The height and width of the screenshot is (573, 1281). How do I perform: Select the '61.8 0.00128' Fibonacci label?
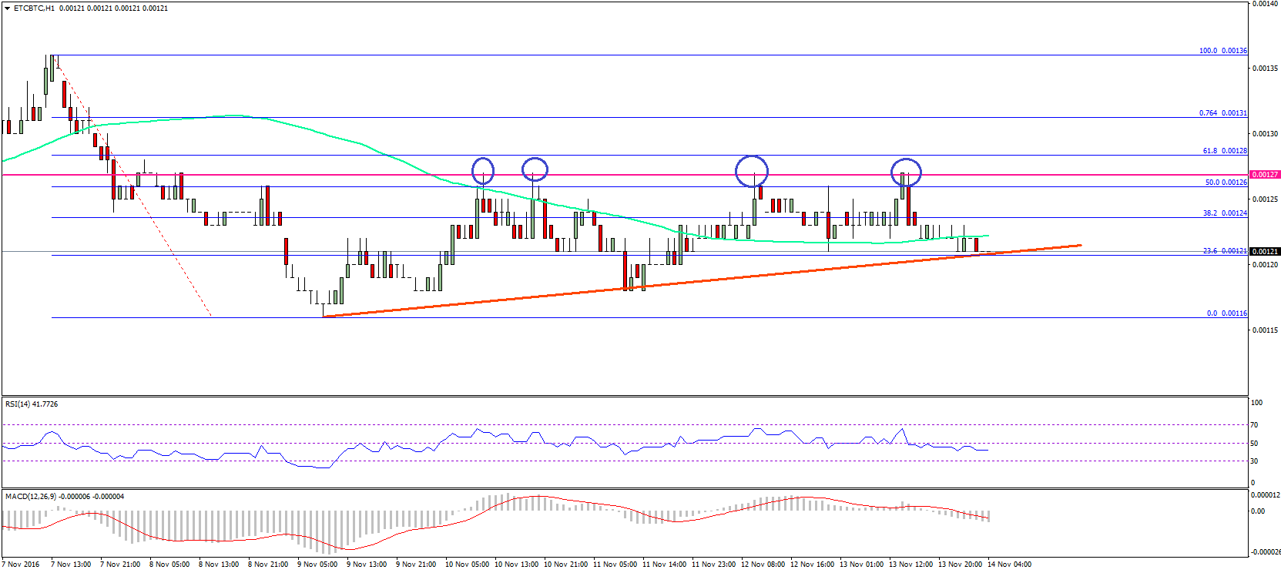click(x=1225, y=151)
